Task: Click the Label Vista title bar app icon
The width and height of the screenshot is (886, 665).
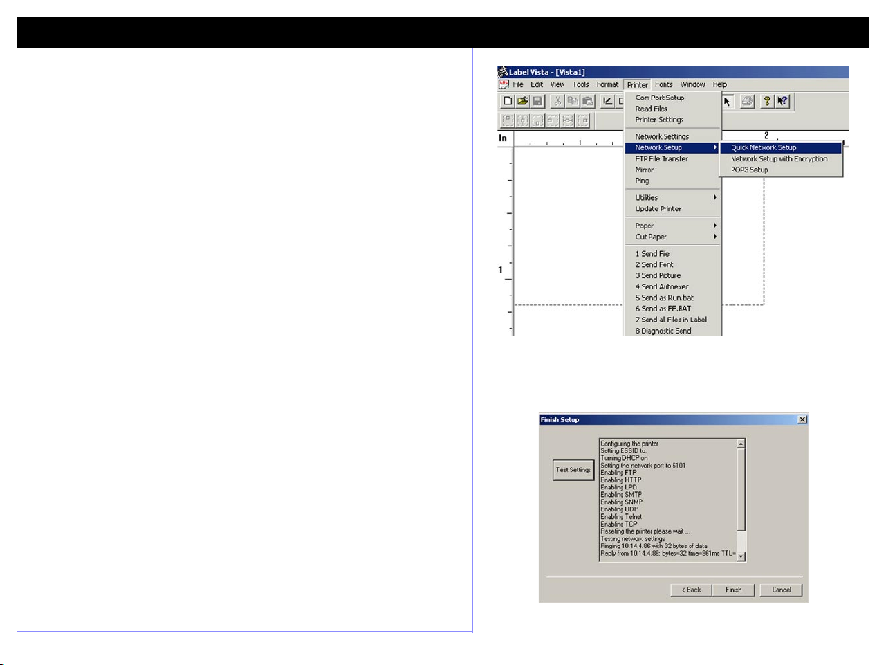Action: pos(503,72)
